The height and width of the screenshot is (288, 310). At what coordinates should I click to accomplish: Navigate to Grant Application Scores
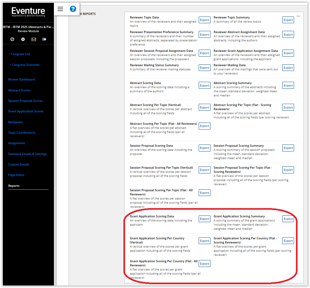[26, 111]
